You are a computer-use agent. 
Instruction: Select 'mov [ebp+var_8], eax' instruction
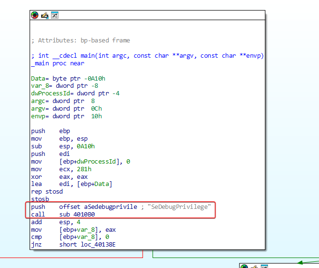73,230
